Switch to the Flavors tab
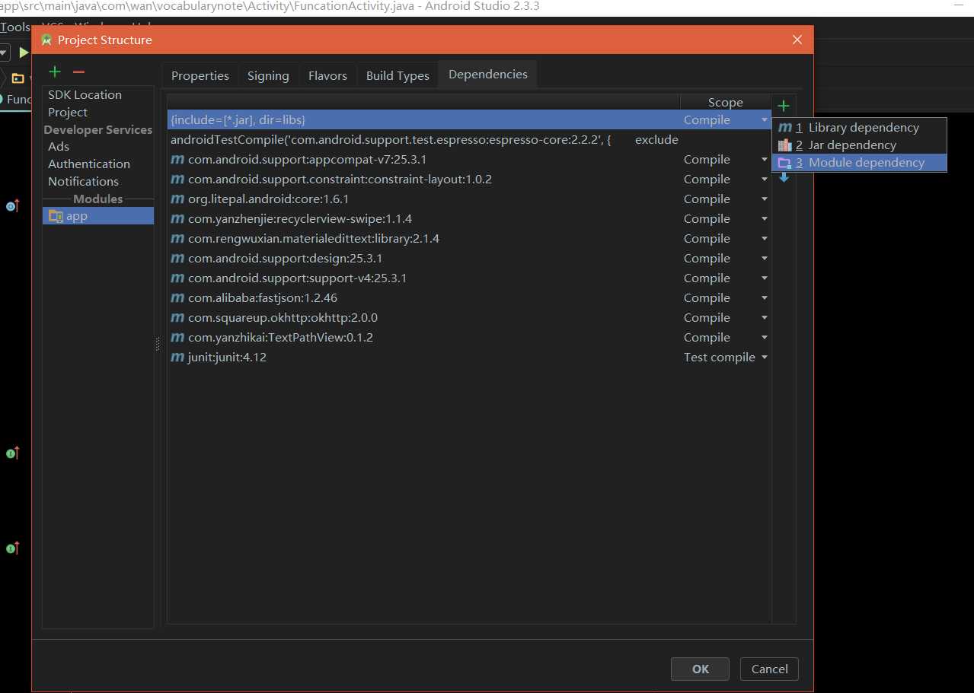This screenshot has height=693, width=974. (x=327, y=75)
